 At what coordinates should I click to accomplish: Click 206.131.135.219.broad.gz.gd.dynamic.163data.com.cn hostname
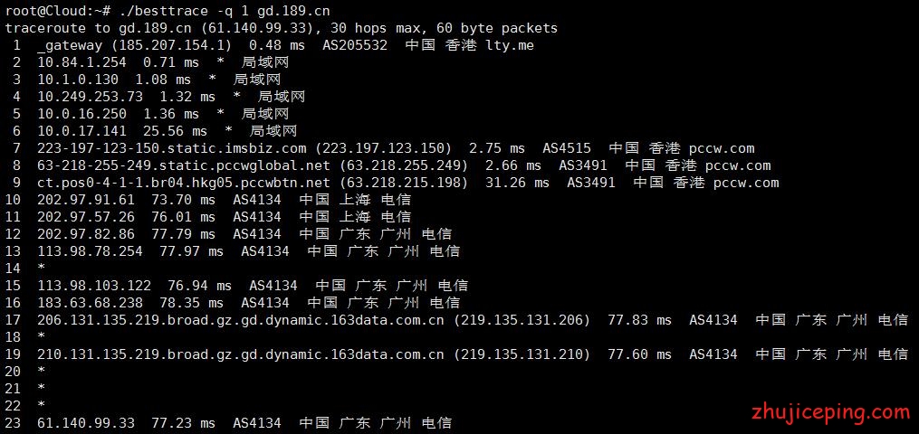click(x=240, y=320)
